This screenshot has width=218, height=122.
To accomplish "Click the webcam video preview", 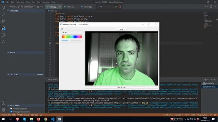I will coord(122,58).
